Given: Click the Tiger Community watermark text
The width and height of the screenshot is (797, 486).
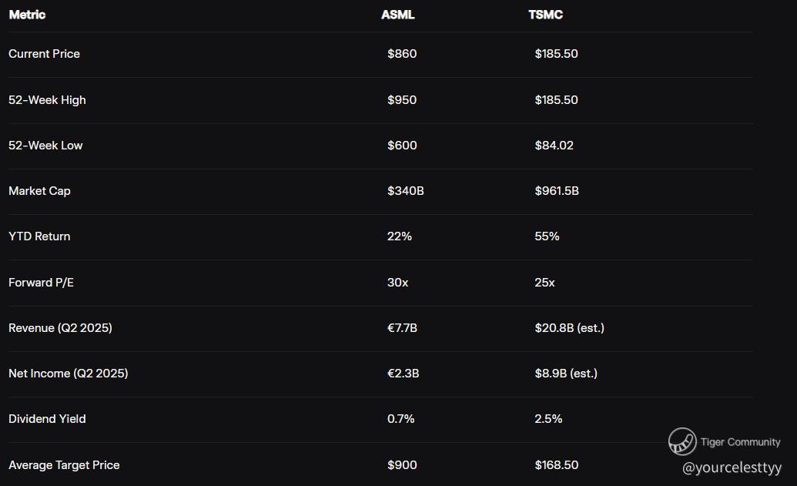Looking at the screenshot, I should tap(740, 442).
